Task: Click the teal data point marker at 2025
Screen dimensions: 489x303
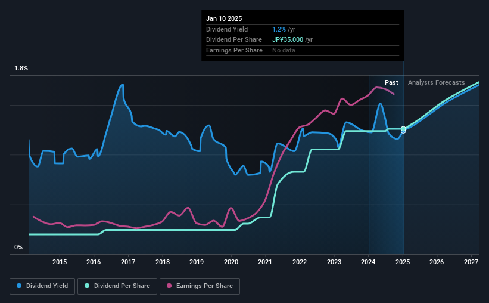Action: point(403,129)
